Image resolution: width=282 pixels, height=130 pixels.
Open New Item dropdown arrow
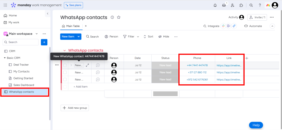pyautogui.click(x=79, y=37)
